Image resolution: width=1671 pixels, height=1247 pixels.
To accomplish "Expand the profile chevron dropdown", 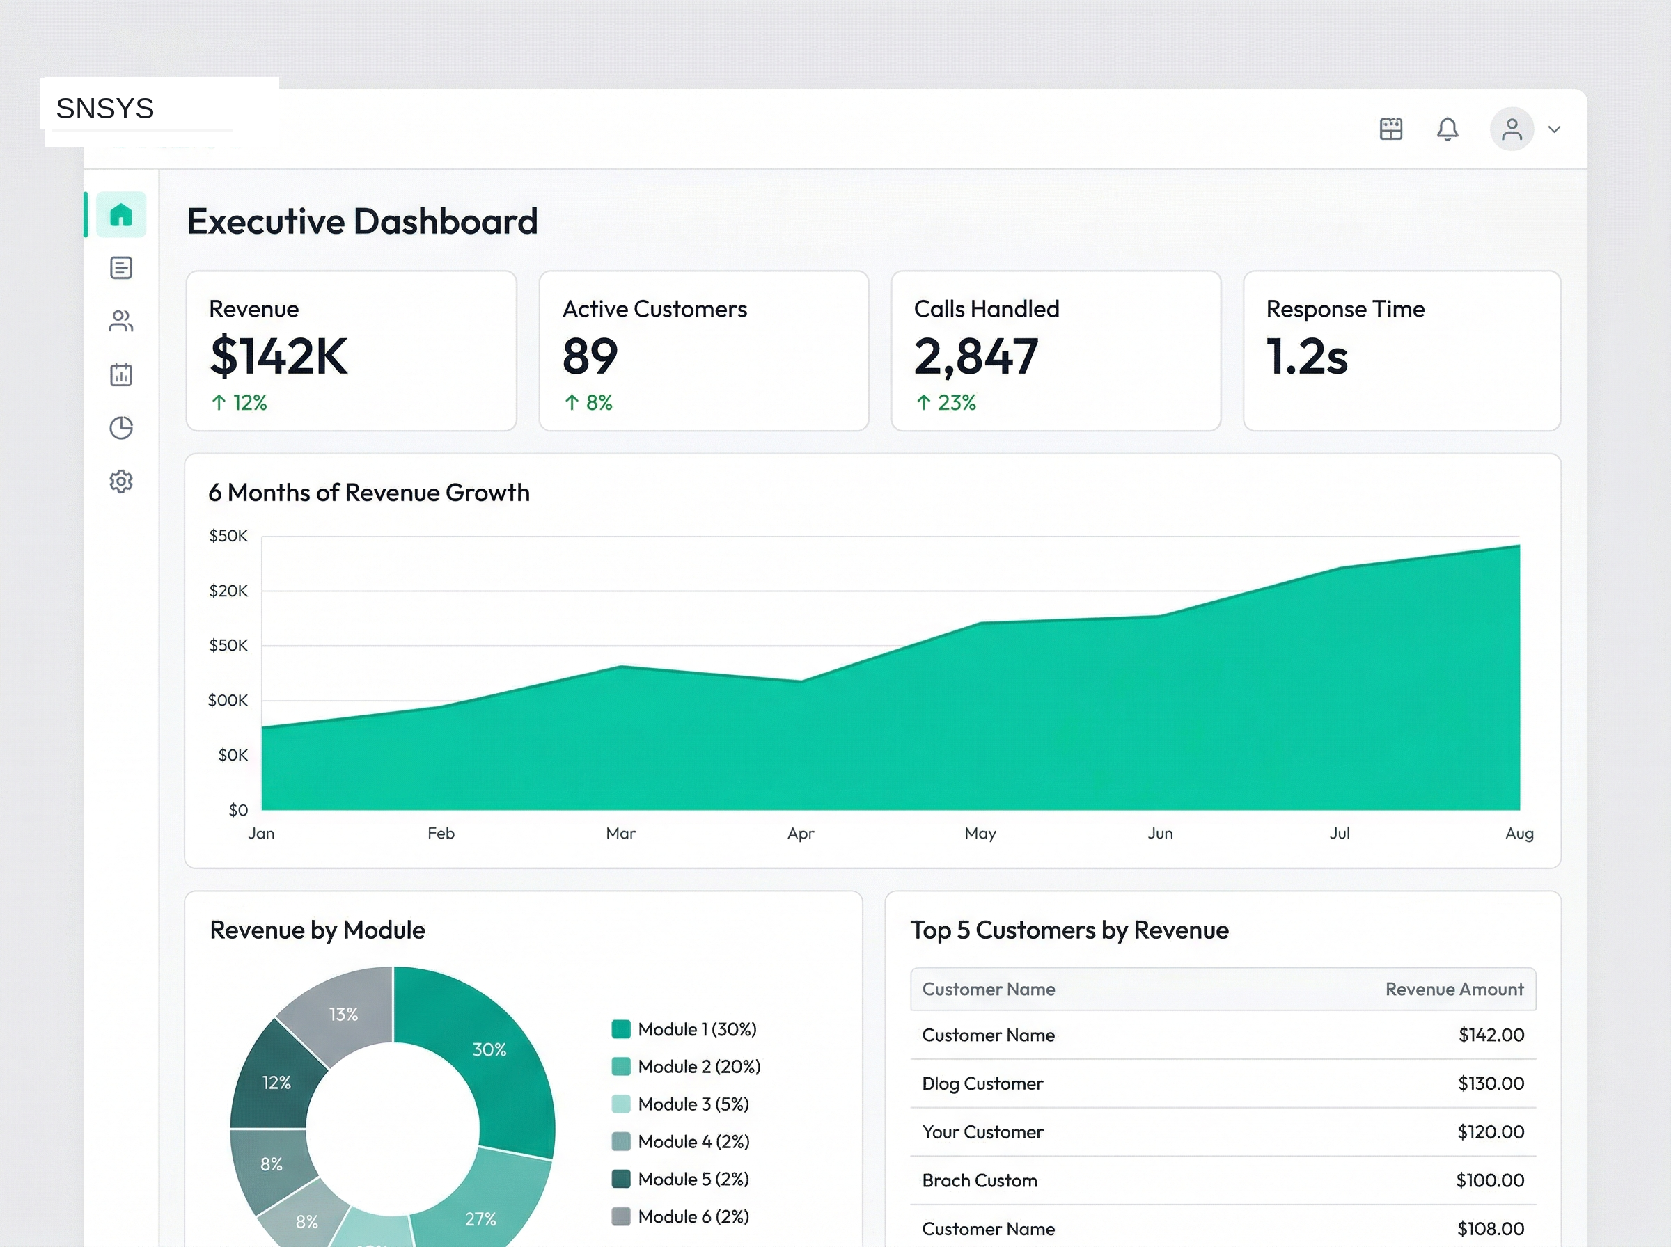I will [1555, 130].
